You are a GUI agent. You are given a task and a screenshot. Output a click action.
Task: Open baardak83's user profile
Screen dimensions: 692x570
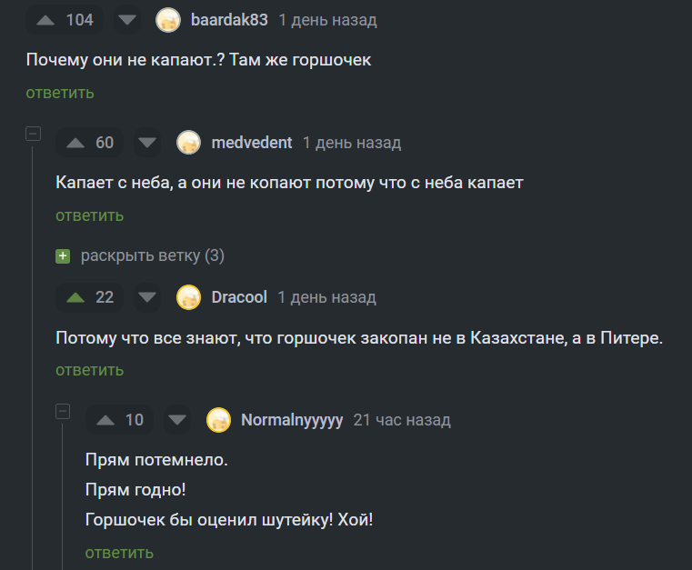point(228,20)
